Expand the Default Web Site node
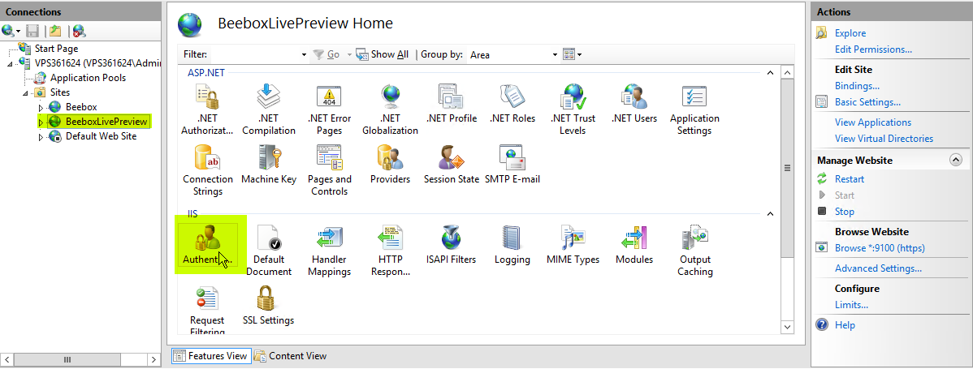 coord(41,137)
